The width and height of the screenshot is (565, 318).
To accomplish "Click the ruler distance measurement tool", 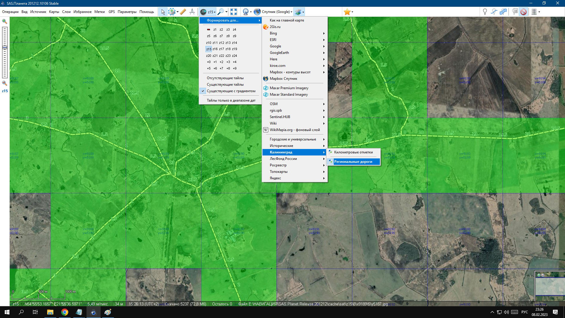I will [183, 12].
